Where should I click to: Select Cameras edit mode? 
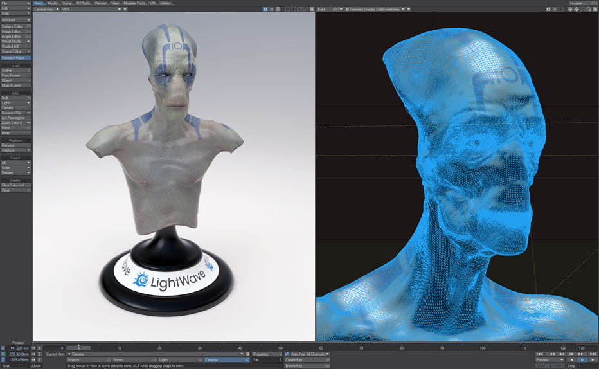click(x=226, y=360)
